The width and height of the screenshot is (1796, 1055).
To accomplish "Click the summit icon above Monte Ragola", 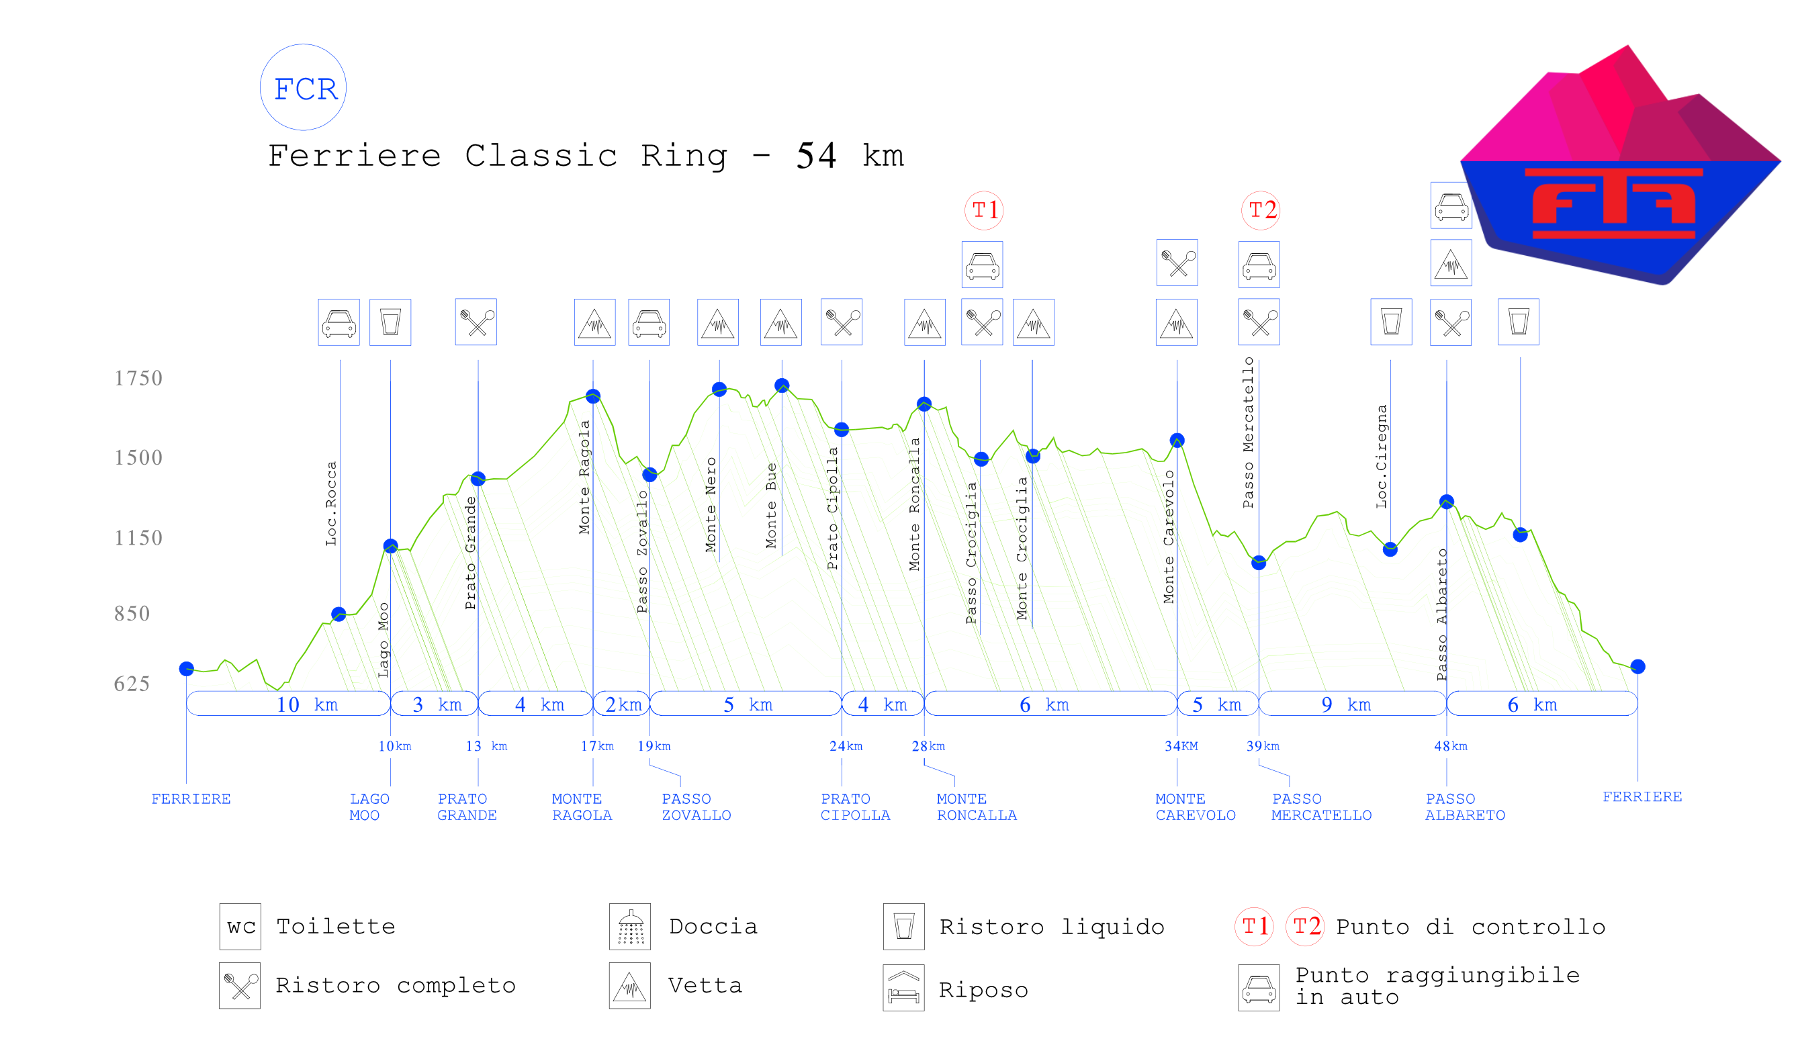I will 594,323.
